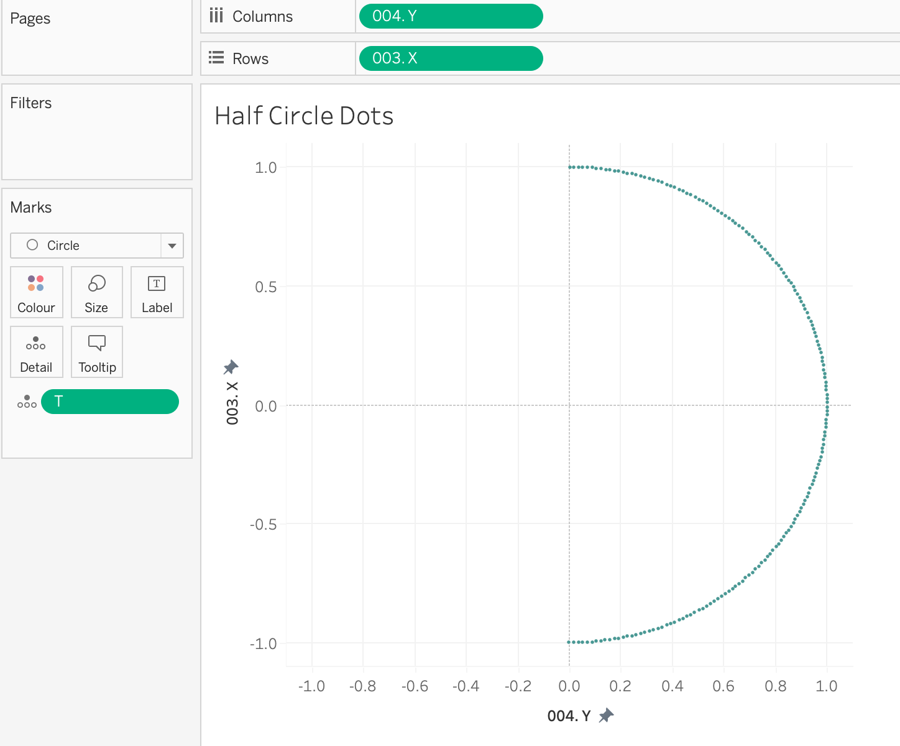This screenshot has width=900, height=746.
Task: Click the 003. X vertical axis title
Action: coord(232,403)
